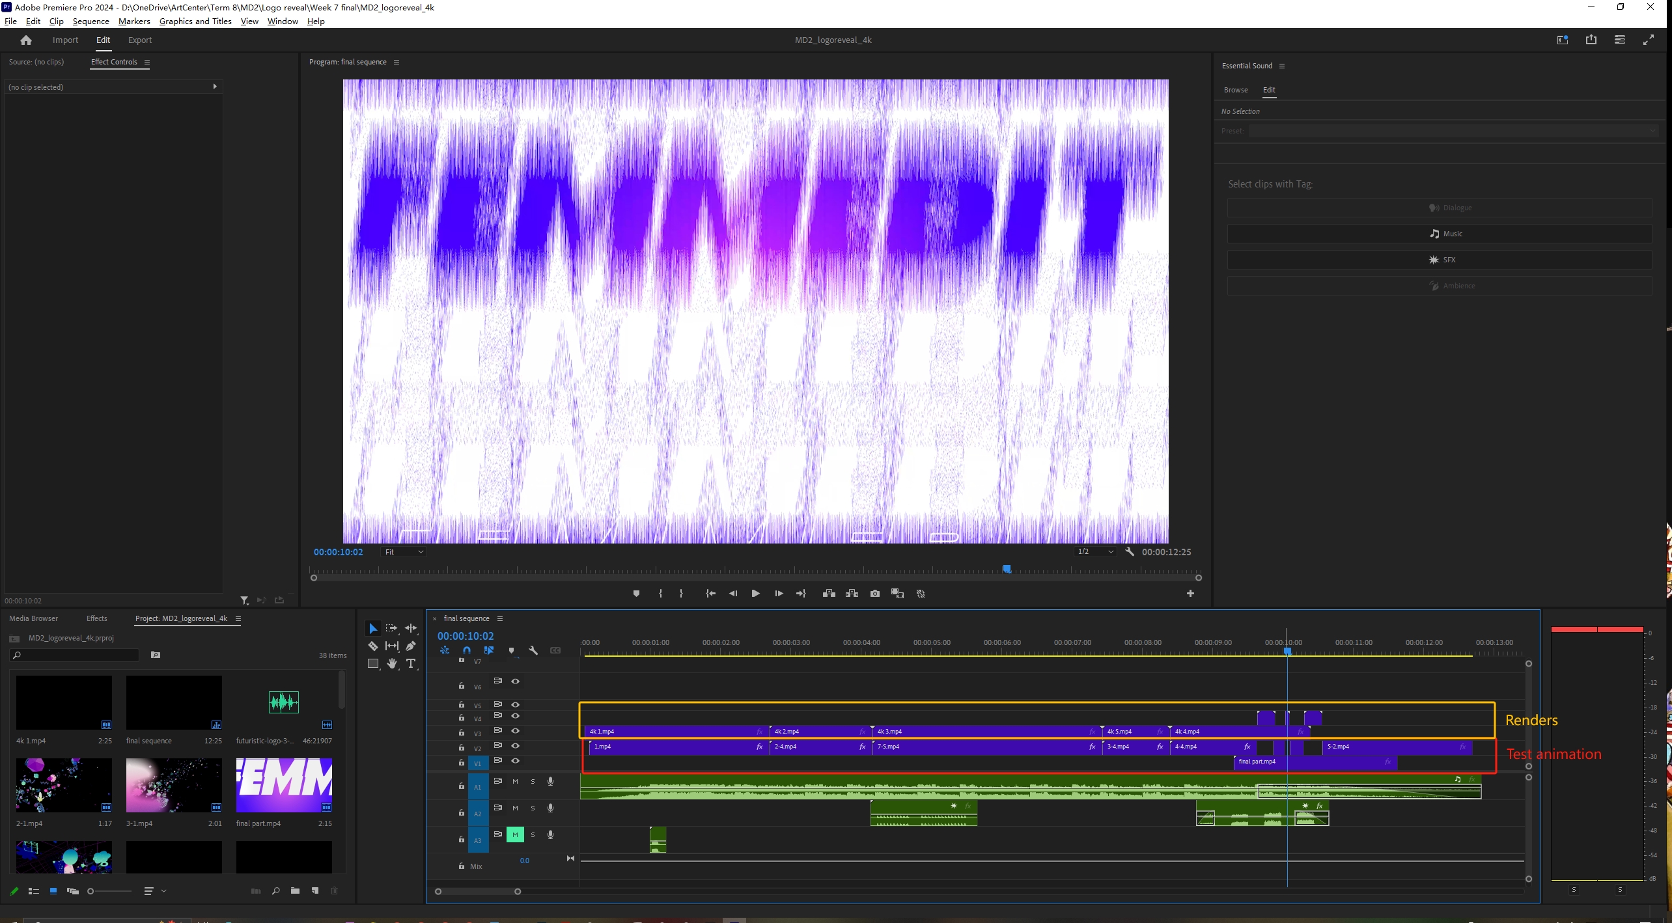Click the SFX audio type button
1672x923 pixels.
click(1440, 260)
